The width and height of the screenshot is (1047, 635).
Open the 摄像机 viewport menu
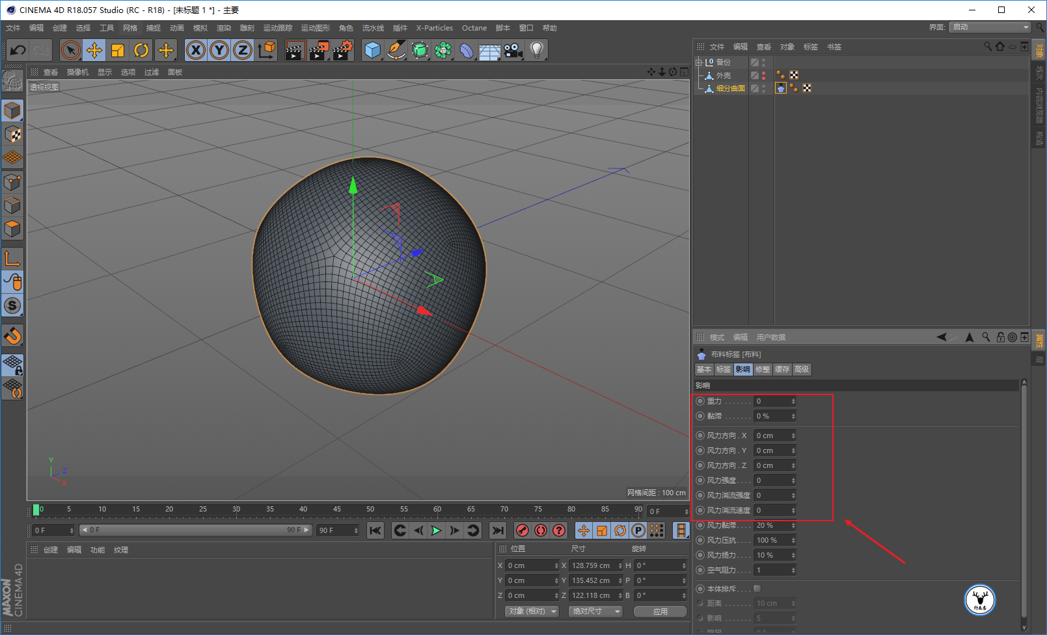(x=77, y=72)
